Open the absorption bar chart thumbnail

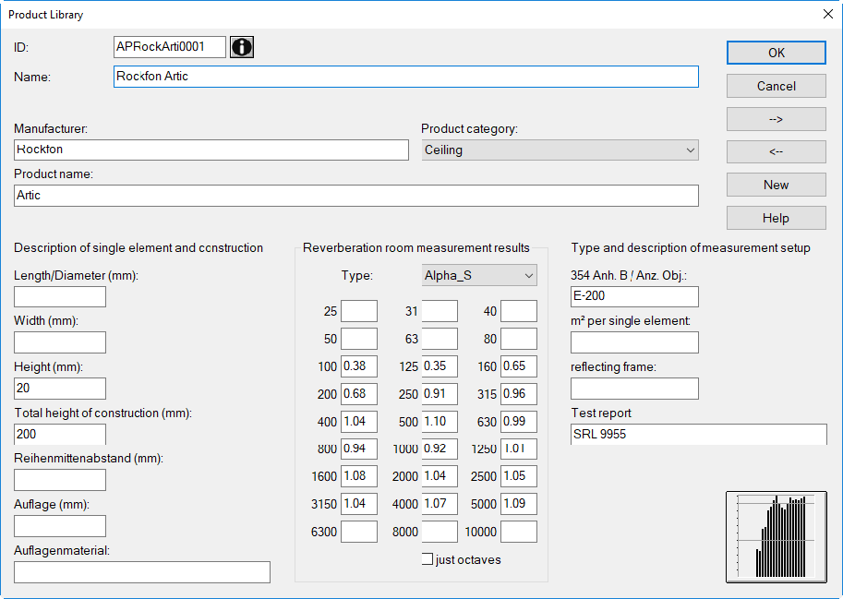coord(776,536)
